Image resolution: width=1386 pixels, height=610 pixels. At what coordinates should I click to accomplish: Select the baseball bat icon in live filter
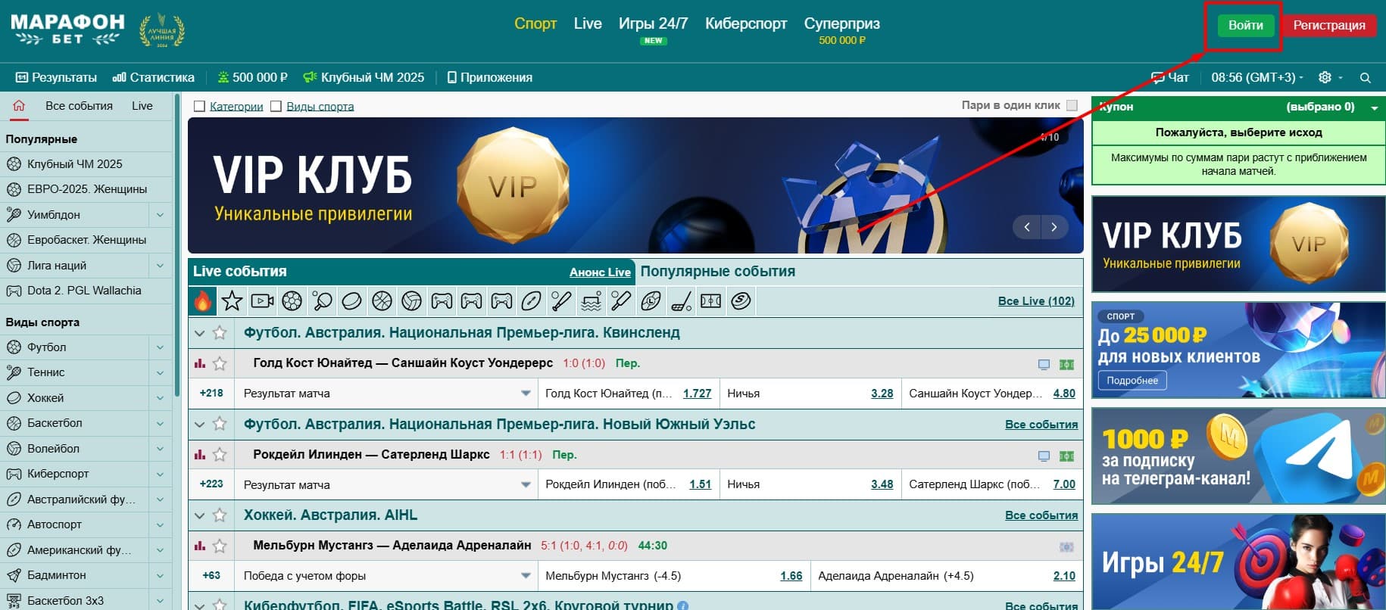tap(561, 301)
